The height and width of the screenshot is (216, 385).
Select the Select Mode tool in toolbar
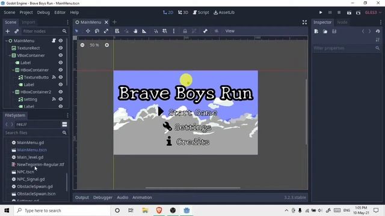[76, 31]
